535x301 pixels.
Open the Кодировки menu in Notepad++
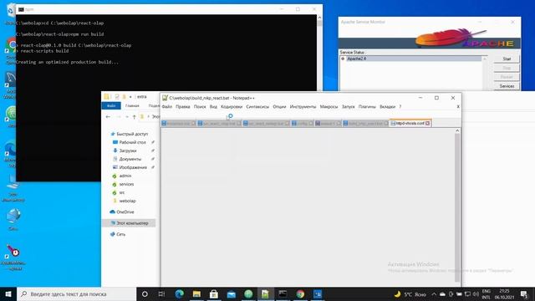pos(232,107)
